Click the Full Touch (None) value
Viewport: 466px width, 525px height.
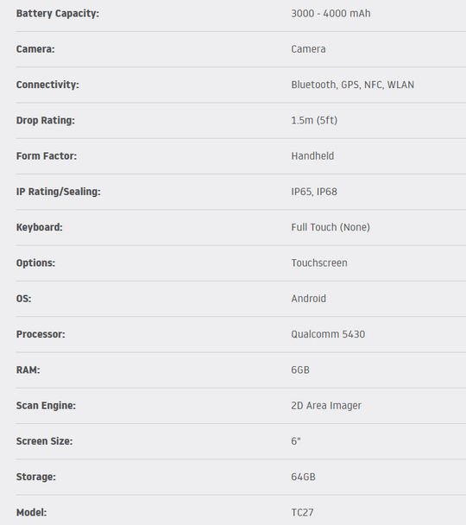[331, 227]
